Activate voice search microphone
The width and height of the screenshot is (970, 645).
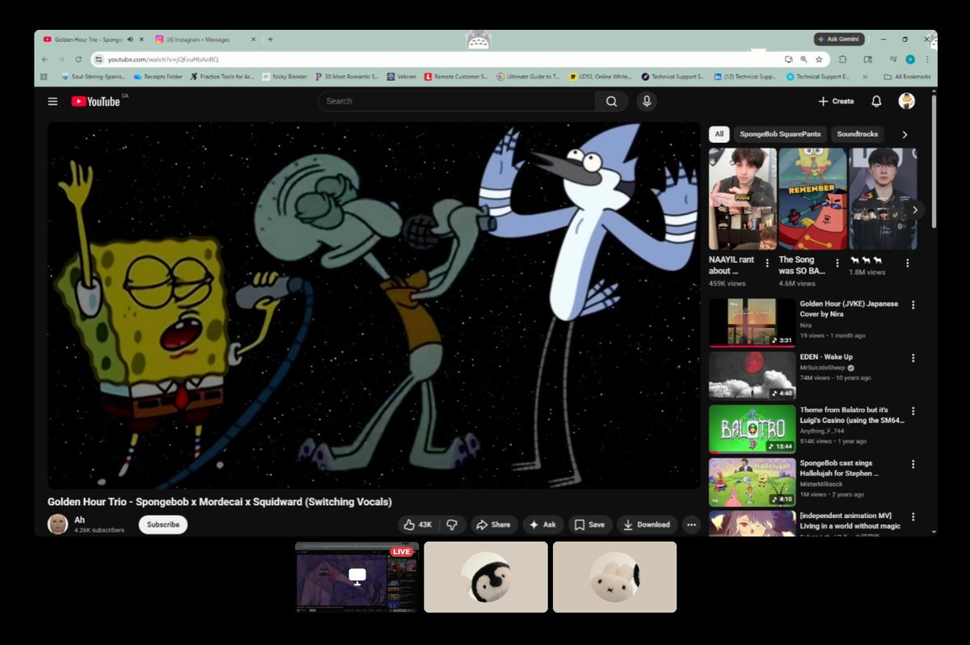point(646,101)
